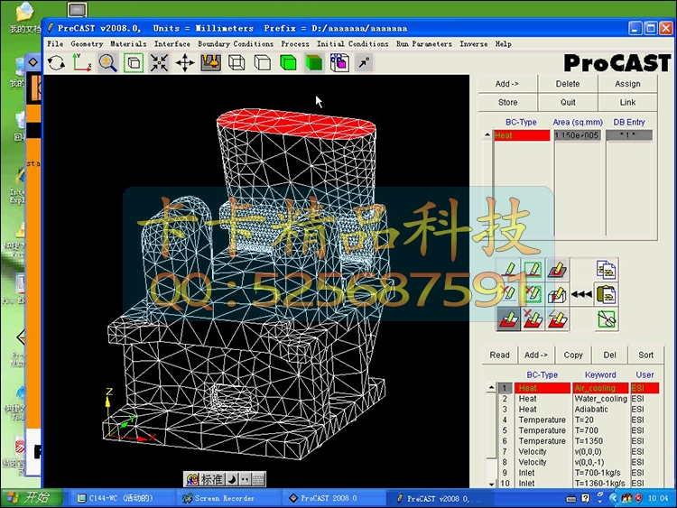Click the casting mold display icon

tap(210, 63)
